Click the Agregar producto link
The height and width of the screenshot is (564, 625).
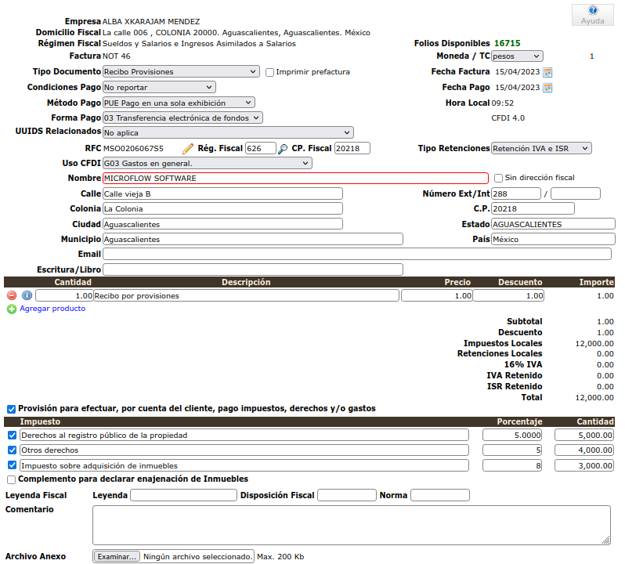tap(52, 309)
